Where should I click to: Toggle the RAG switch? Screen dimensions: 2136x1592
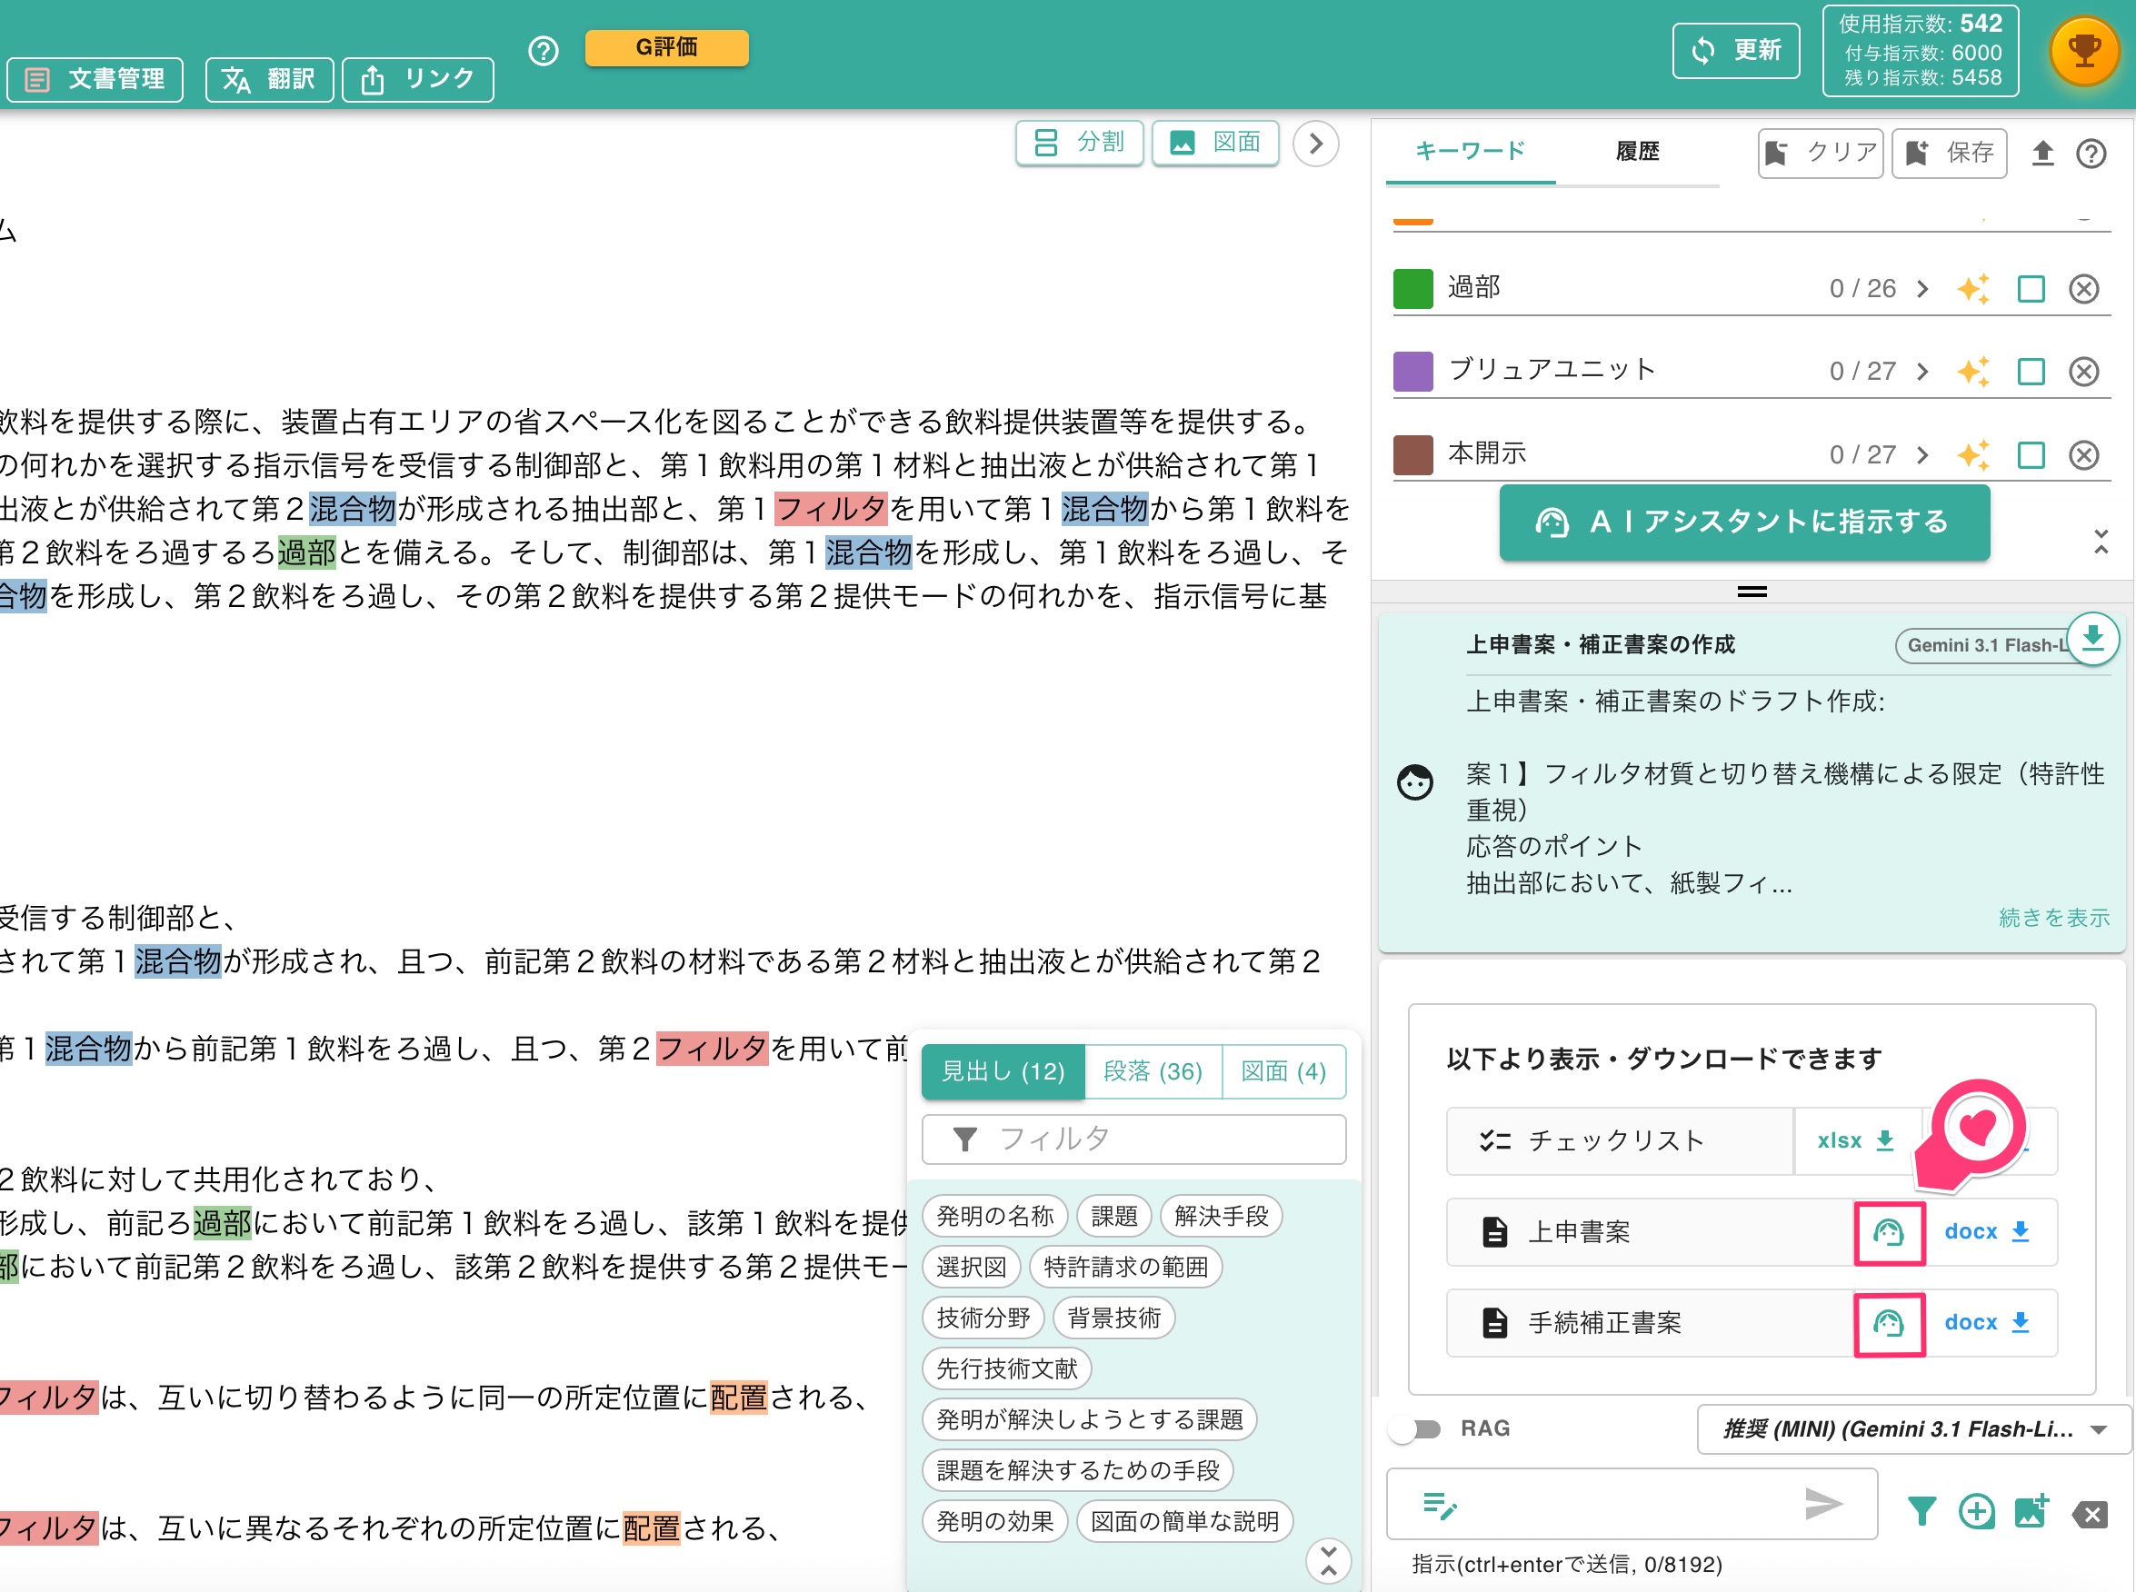[x=1416, y=1429]
